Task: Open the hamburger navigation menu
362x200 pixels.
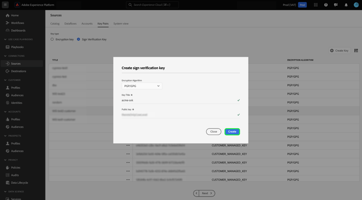Action: pyautogui.click(x=5, y=5)
